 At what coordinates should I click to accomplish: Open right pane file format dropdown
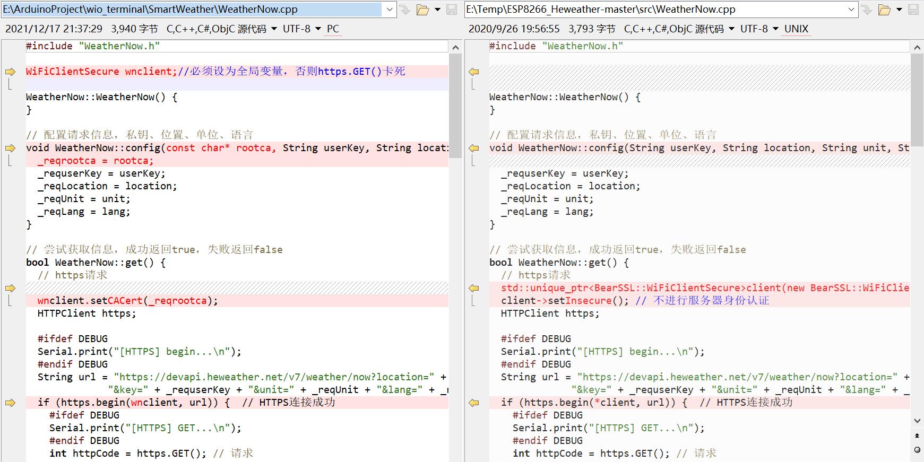732,29
